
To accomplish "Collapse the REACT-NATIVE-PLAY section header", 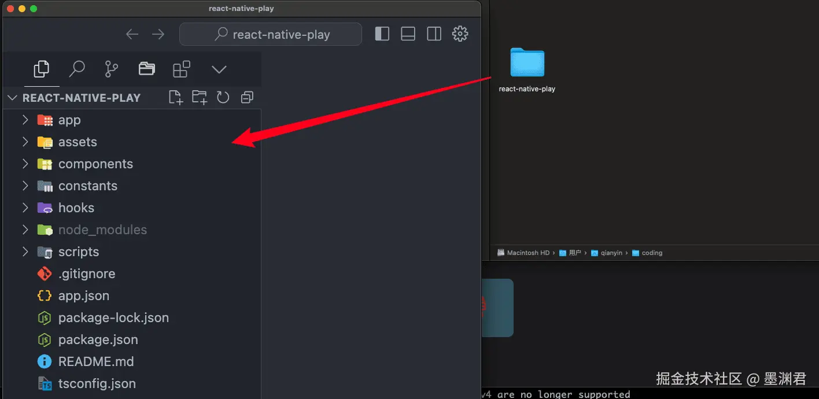I will coord(132,98).
